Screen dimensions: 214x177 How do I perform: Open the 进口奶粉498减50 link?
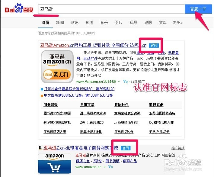(x=93, y=113)
